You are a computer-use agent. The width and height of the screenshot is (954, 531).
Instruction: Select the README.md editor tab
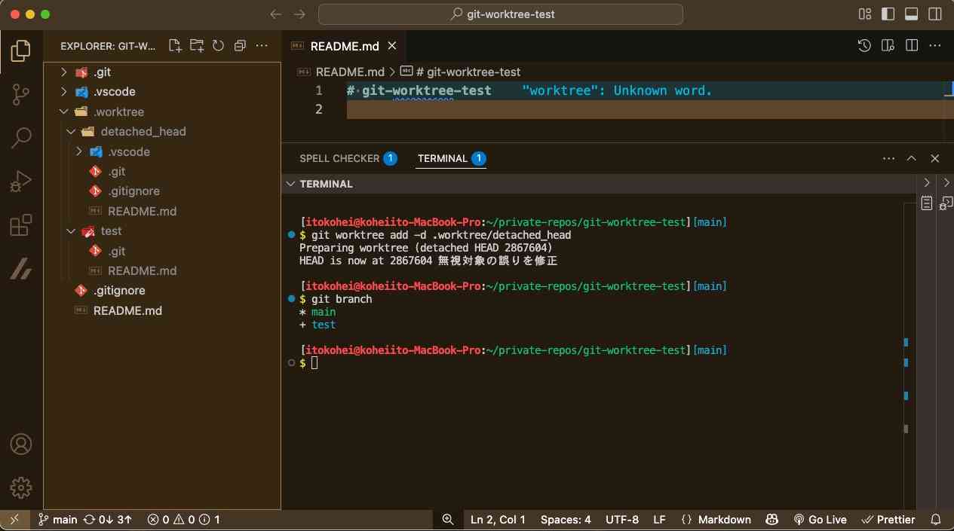click(344, 46)
